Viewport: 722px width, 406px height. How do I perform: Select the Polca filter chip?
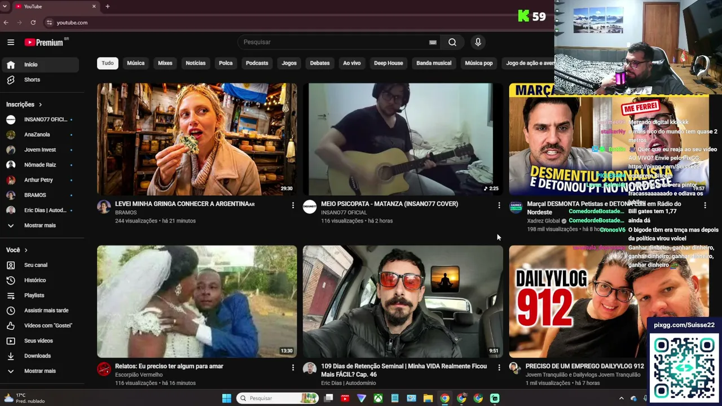(x=226, y=63)
